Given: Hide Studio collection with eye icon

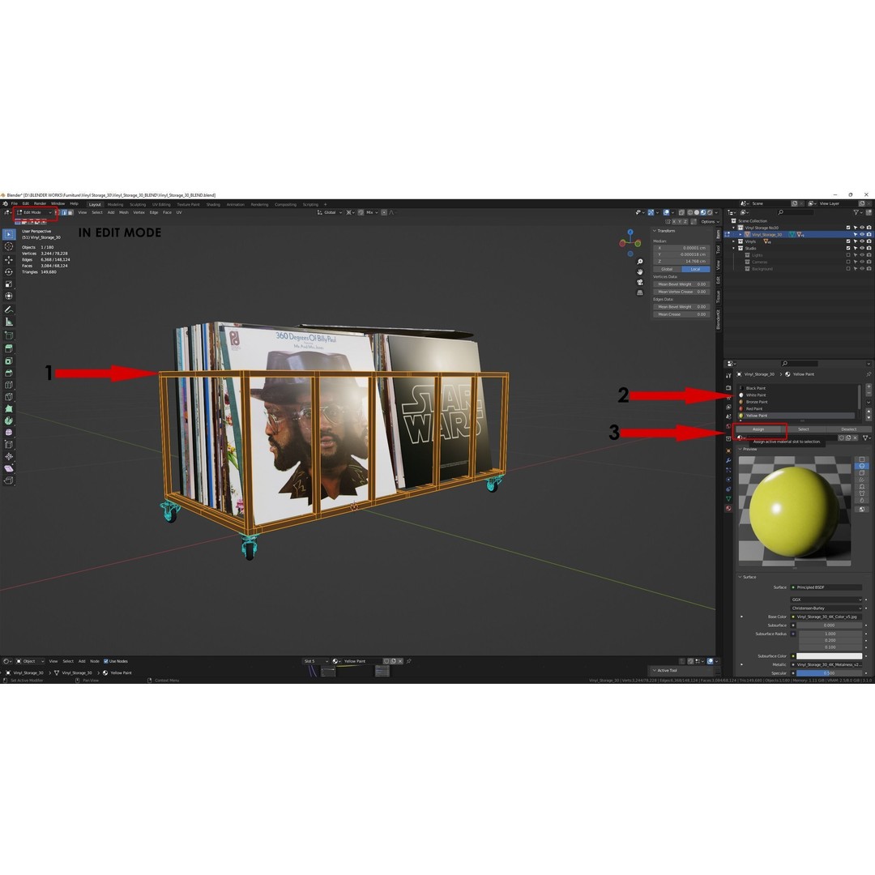Looking at the screenshot, I should pyautogui.click(x=861, y=249).
